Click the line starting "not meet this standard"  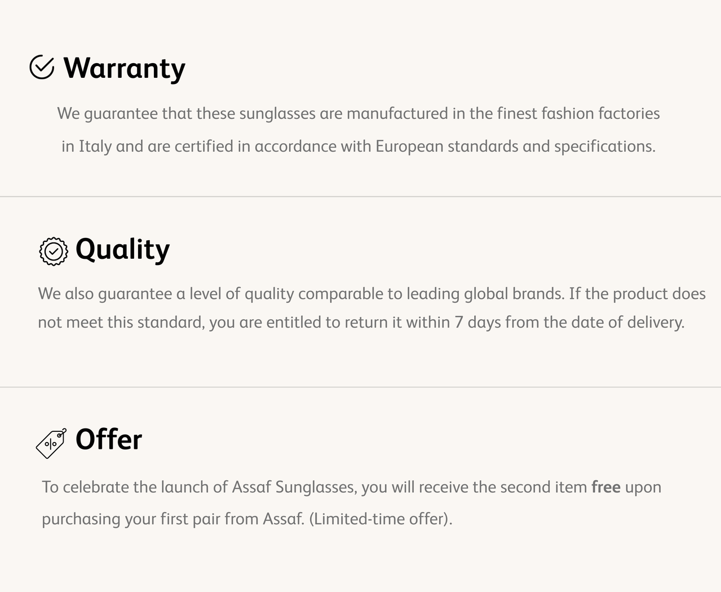tap(361, 322)
